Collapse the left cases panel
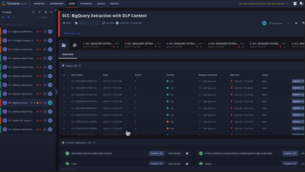Viewport: 305px width, 172px height. pyautogui.click(x=56, y=92)
